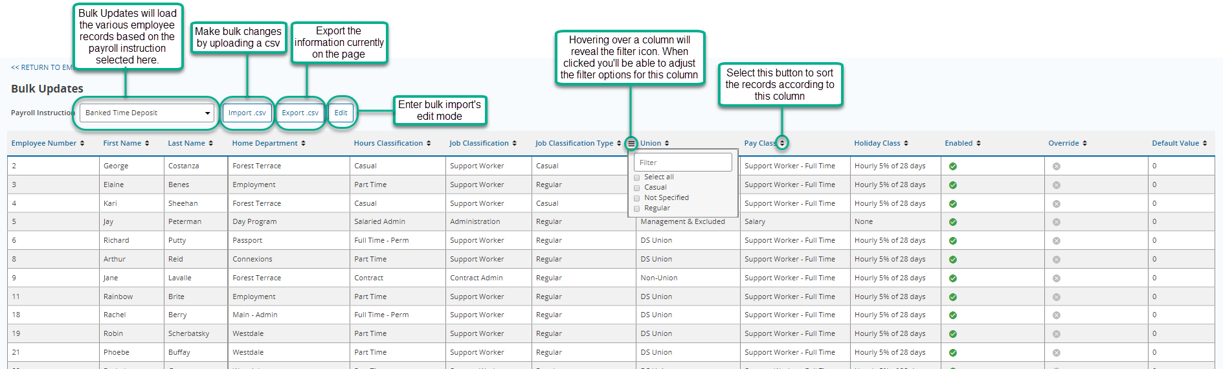Select the 'Salary' pay class cell

pyautogui.click(x=795, y=222)
